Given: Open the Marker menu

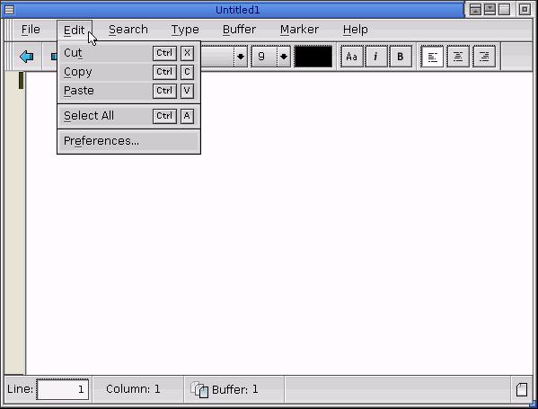Looking at the screenshot, I should [x=299, y=30].
